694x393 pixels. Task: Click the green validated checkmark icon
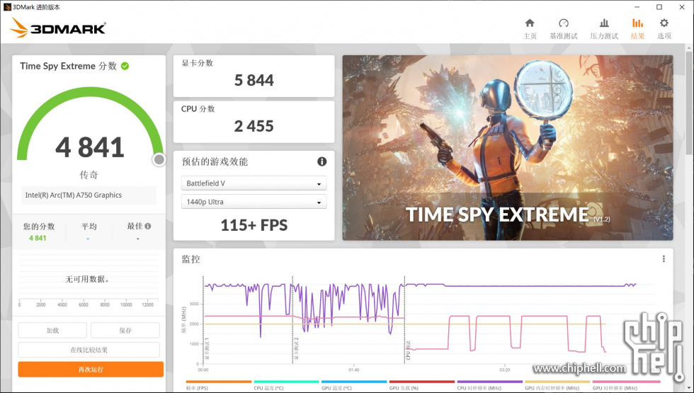tap(125, 66)
